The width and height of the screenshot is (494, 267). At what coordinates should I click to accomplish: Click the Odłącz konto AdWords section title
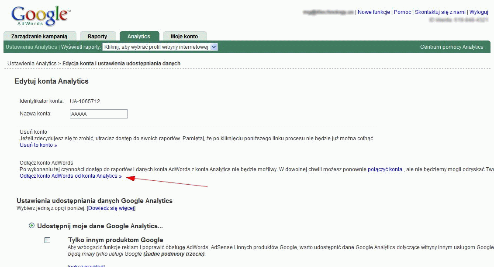coord(46,163)
